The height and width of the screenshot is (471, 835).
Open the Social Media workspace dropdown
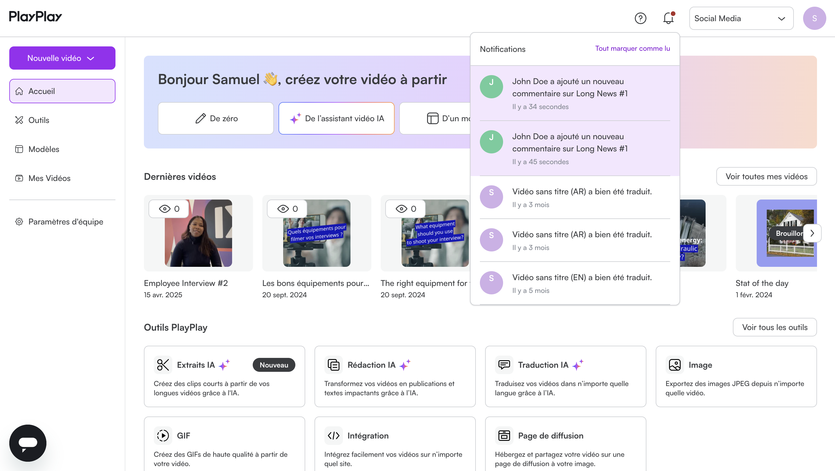point(741,18)
